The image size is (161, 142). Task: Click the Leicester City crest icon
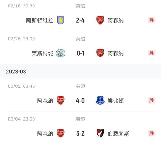61,53
